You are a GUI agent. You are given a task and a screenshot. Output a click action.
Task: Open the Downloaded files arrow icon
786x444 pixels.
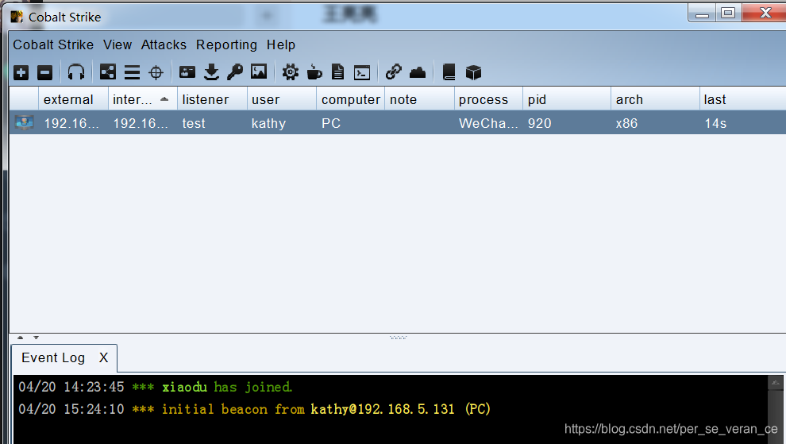coord(211,72)
